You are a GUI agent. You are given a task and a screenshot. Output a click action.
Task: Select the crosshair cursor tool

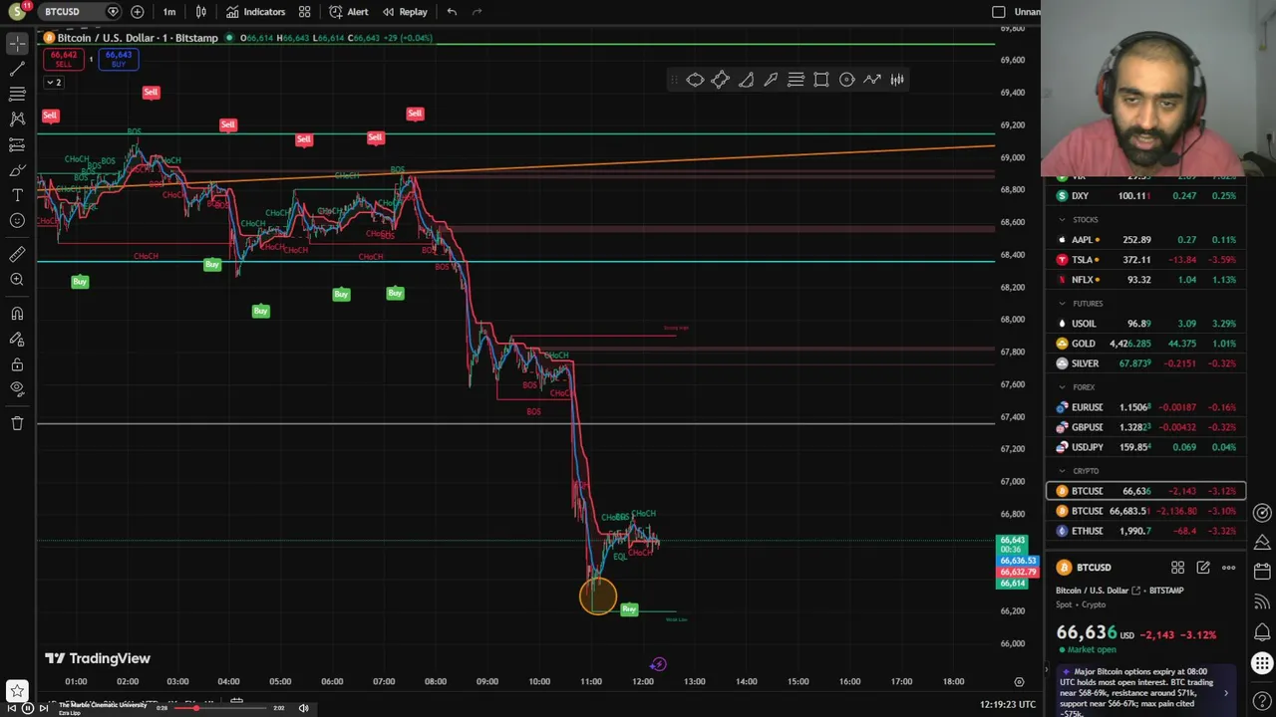pyautogui.click(x=17, y=44)
